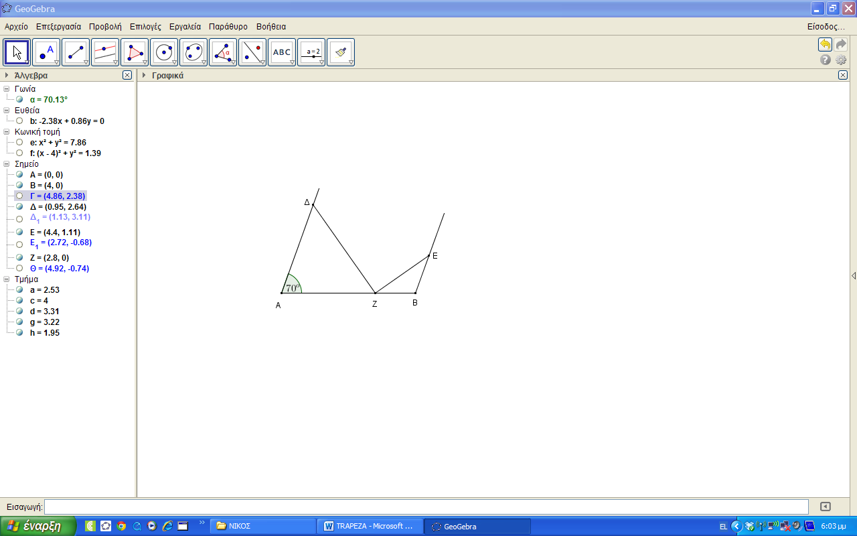Collapse the Ευθεία tree group
Viewport: 857px width, 536px height.
coord(7,110)
